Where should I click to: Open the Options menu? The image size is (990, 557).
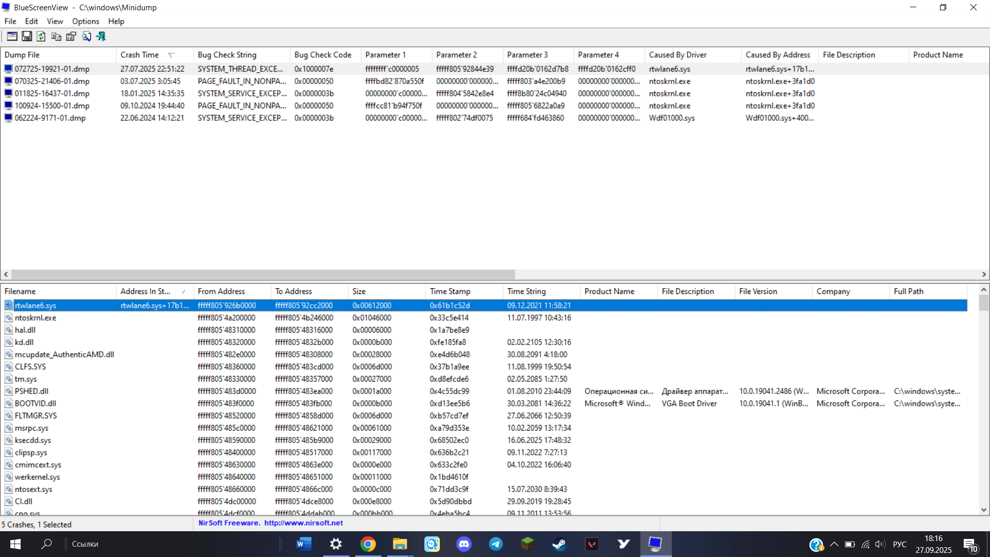pos(86,21)
